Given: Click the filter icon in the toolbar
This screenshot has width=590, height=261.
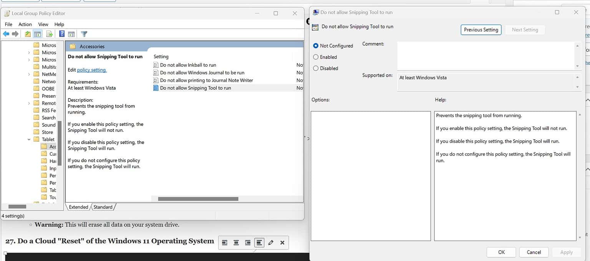Looking at the screenshot, I should coord(84,34).
